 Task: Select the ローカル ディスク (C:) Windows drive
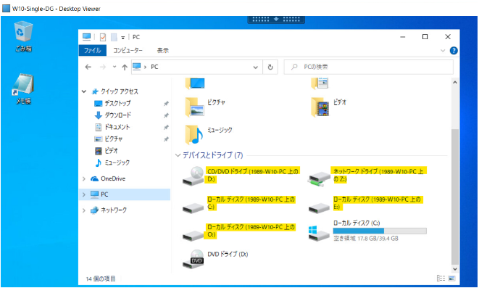pyautogui.click(x=367, y=231)
